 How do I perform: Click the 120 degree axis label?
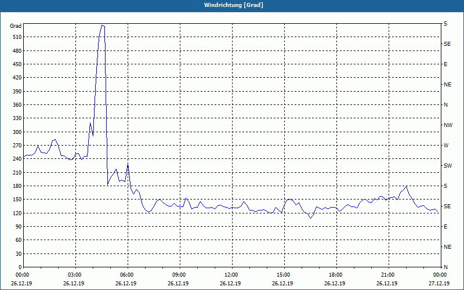(x=17, y=213)
